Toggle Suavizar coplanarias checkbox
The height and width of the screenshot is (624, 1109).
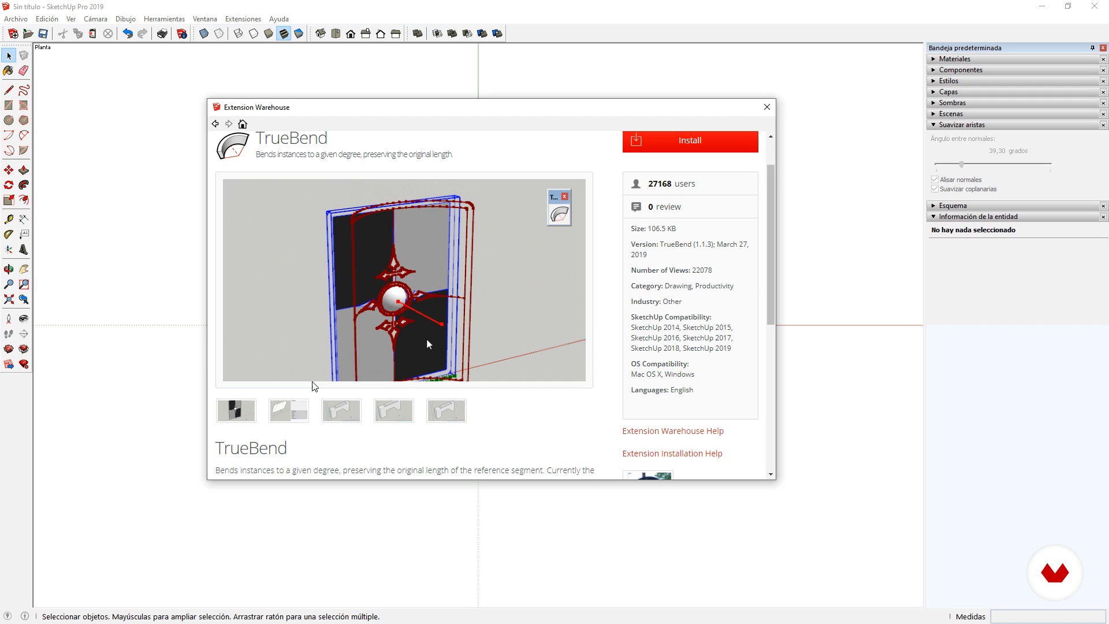[935, 189]
